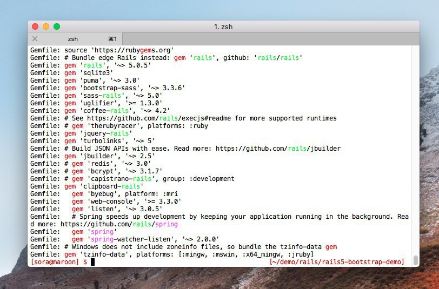Click the ⌘1 shortcut label on the tab
This screenshot has width=439, height=289.
tap(112, 39)
